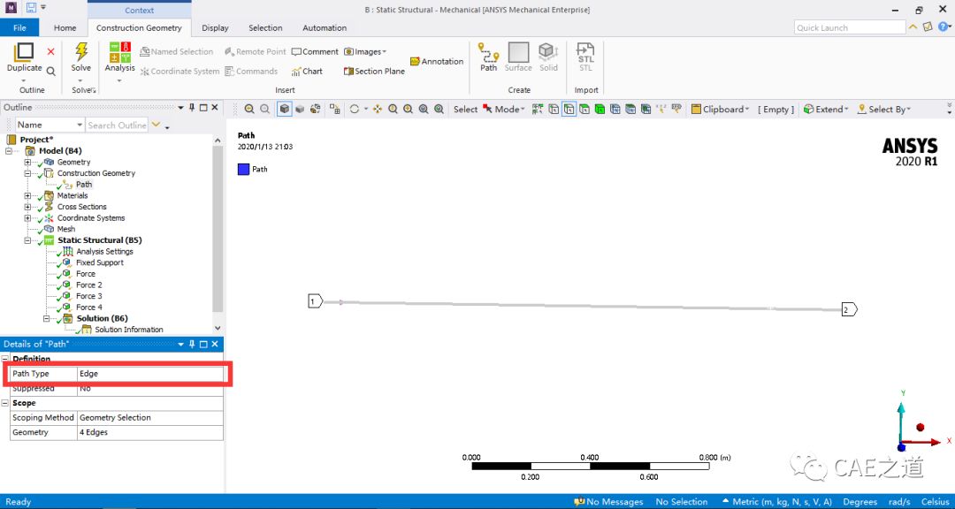This screenshot has height=509, width=955.
Task: Click the Path creation icon in ribbon
Action: point(488,52)
